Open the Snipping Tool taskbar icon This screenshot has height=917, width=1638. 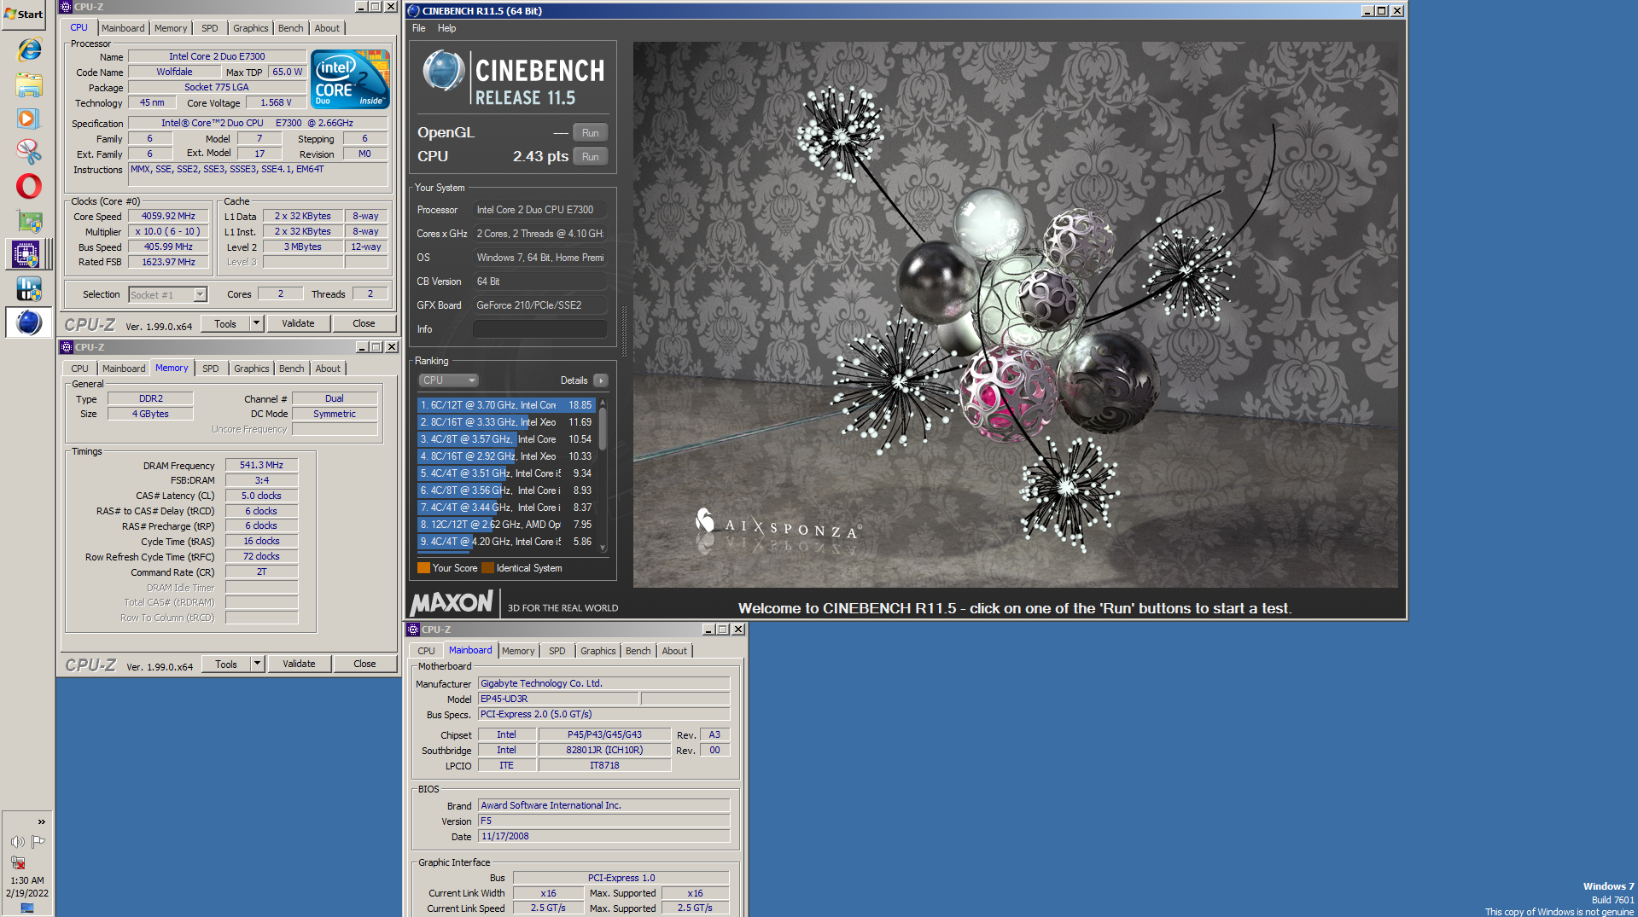(x=29, y=152)
